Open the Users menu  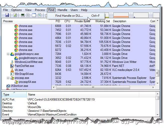coord(74,10)
